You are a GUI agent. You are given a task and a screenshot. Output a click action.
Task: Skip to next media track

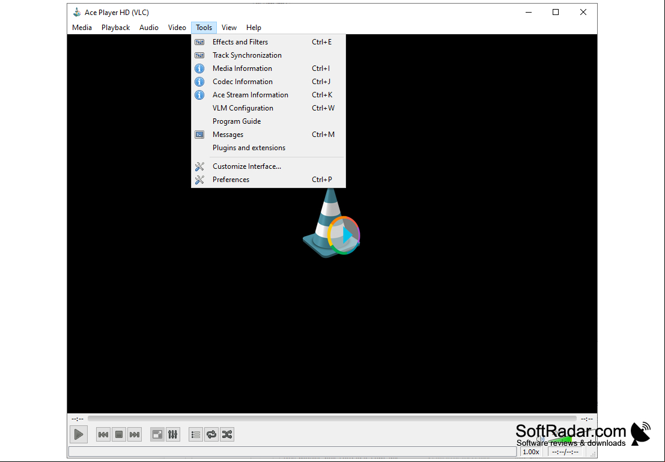point(135,434)
